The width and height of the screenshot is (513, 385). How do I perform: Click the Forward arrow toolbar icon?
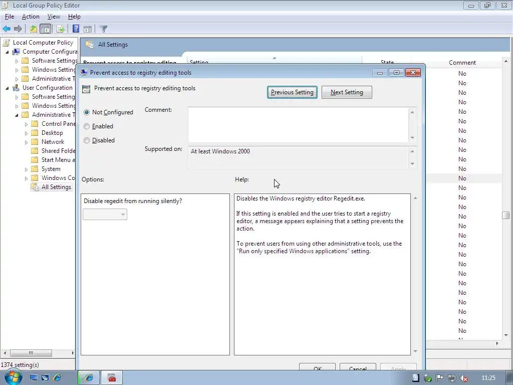[18, 29]
